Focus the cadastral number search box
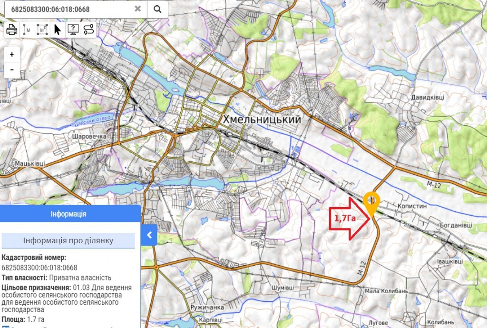Screen dimensions: 487x328 [71, 9]
